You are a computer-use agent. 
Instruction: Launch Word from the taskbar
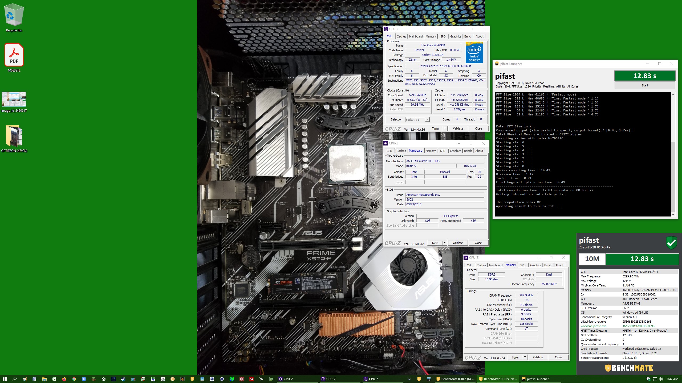pyautogui.click(x=34, y=379)
